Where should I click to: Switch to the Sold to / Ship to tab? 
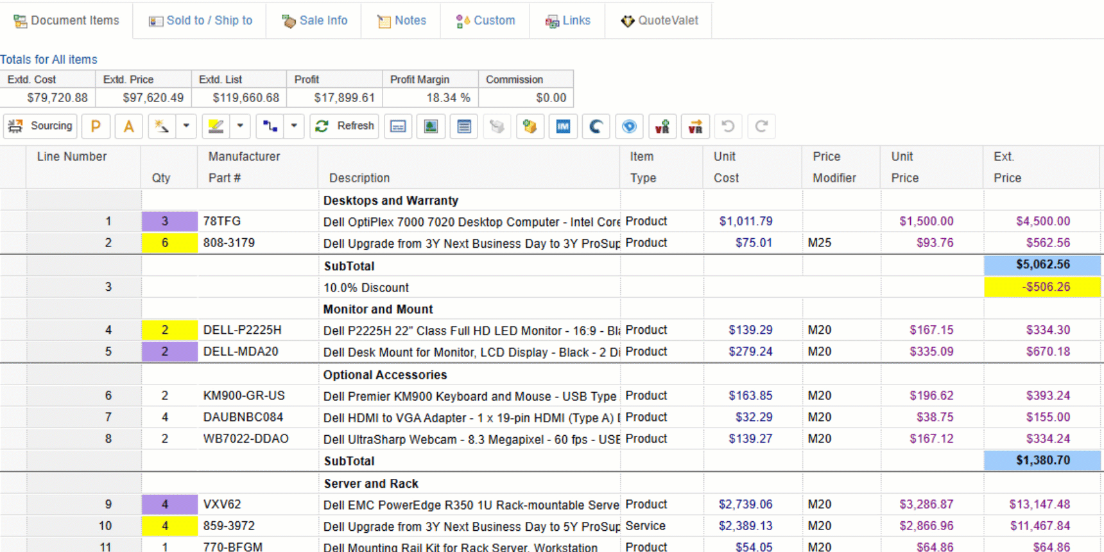pyautogui.click(x=200, y=21)
